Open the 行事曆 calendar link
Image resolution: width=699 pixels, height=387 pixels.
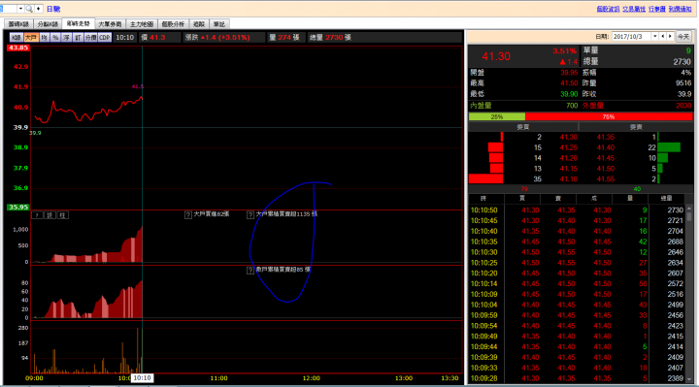click(657, 9)
